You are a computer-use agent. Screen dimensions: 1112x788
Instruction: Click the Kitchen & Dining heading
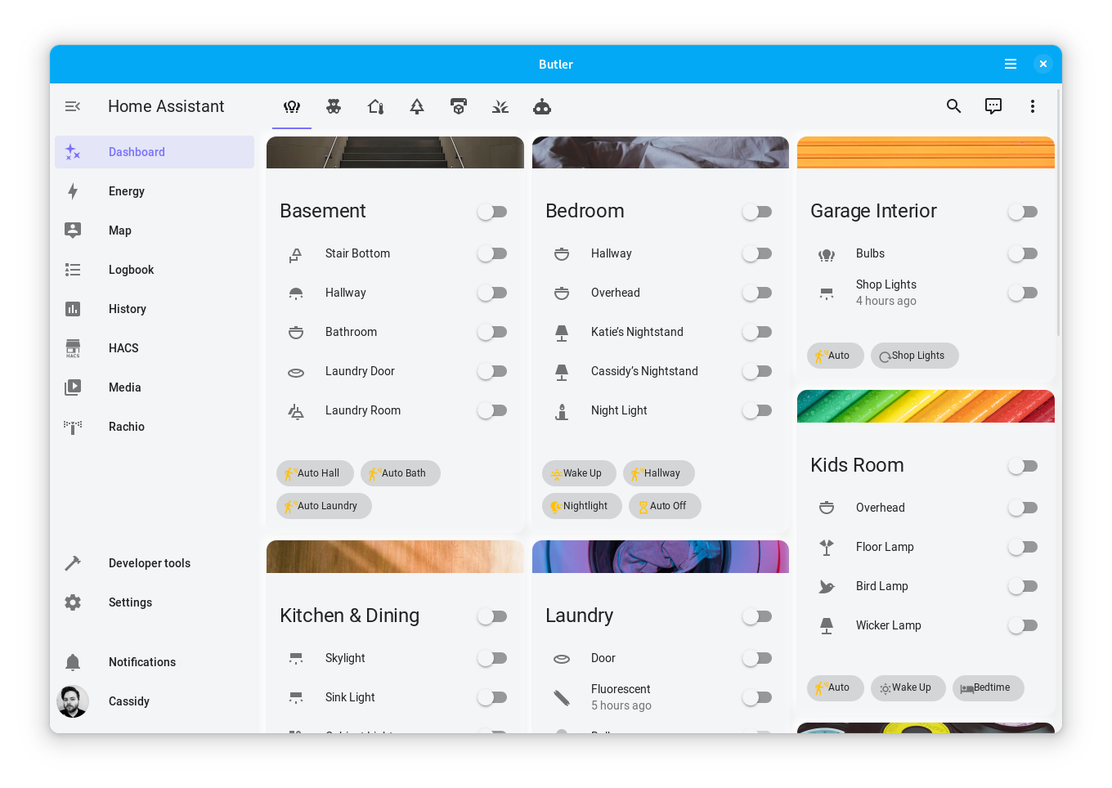pos(349,616)
